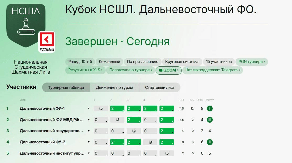Expand the Дальневосточный государстве… team dropdown
The height and width of the screenshot is (163, 292).
[x=89, y=131]
